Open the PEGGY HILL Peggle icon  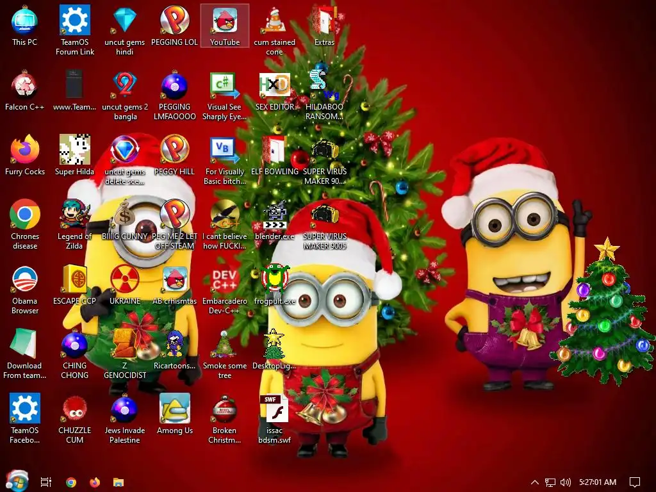[x=174, y=155]
